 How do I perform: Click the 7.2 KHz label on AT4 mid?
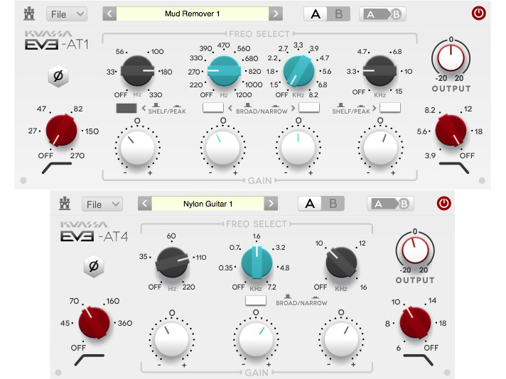(x=271, y=287)
